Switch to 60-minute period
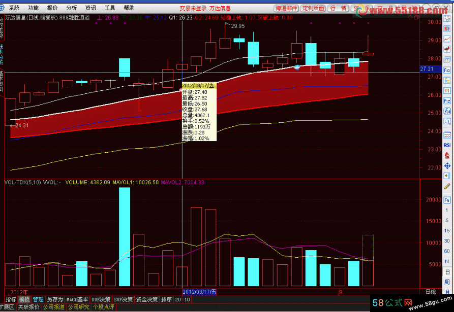 (447, 251)
